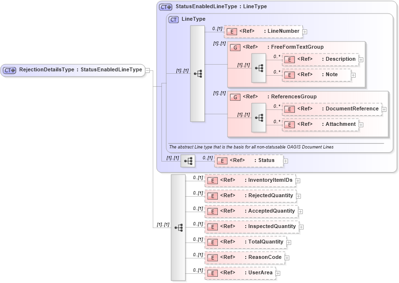Select the 0..1 label above TotalQuantity
This screenshot has width=399, height=283.
coord(197,238)
